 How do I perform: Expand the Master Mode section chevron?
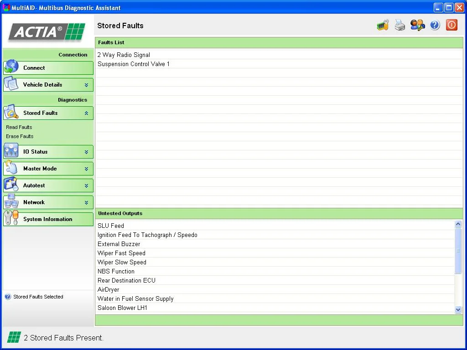86,169
